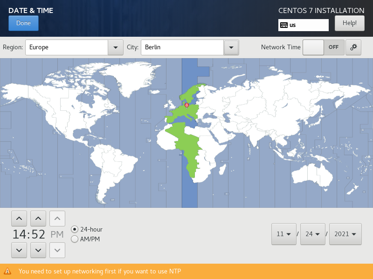Select the 24-hour radio button
Viewport: 373px width, 279px height.
pos(75,229)
